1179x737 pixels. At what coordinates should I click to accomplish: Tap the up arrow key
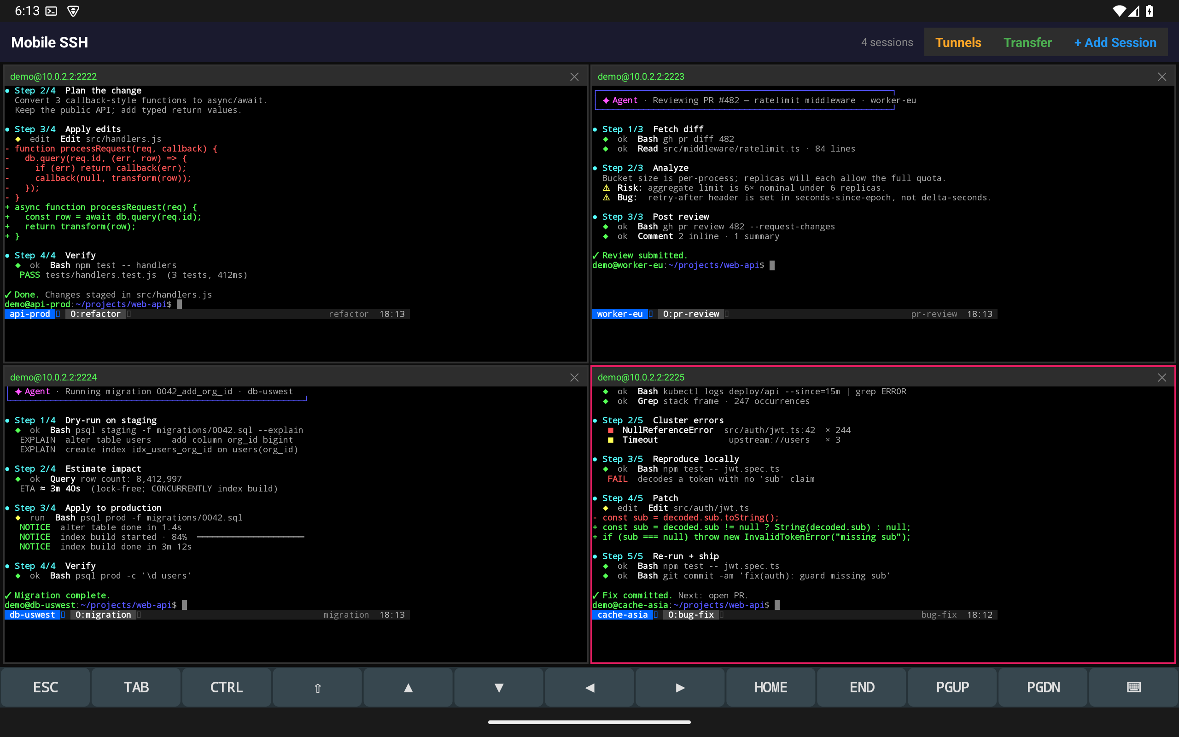408,687
